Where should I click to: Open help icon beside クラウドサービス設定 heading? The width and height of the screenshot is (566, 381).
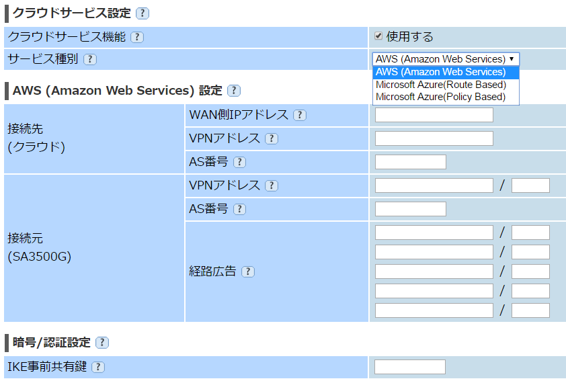click(143, 13)
